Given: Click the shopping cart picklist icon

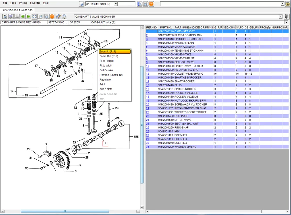Looking at the screenshot, I should pyautogui.click(x=11, y=16).
